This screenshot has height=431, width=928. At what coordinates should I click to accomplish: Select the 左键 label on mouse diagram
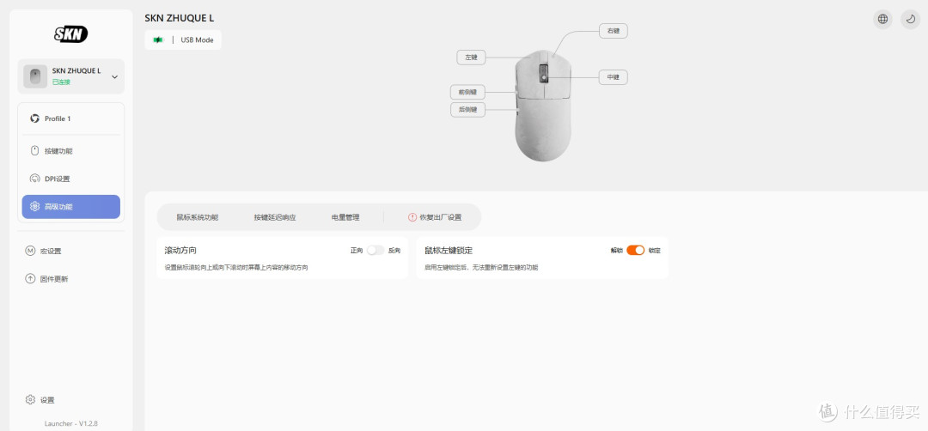pyautogui.click(x=471, y=58)
